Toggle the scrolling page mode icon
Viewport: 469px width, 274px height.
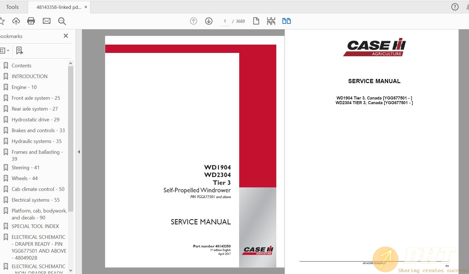click(x=271, y=21)
